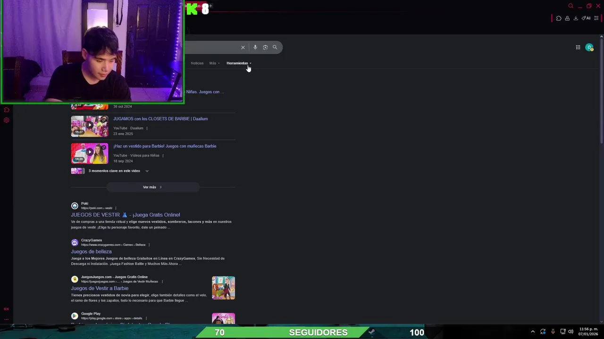Viewport: 604px width, 339px height.
Task: Open more options dots for JuegosJuegos result
Action: point(162,282)
